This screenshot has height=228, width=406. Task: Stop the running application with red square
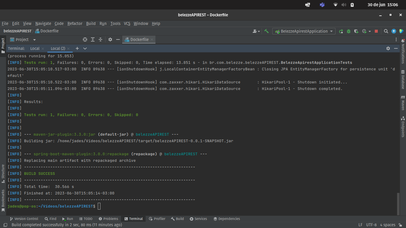point(376,31)
